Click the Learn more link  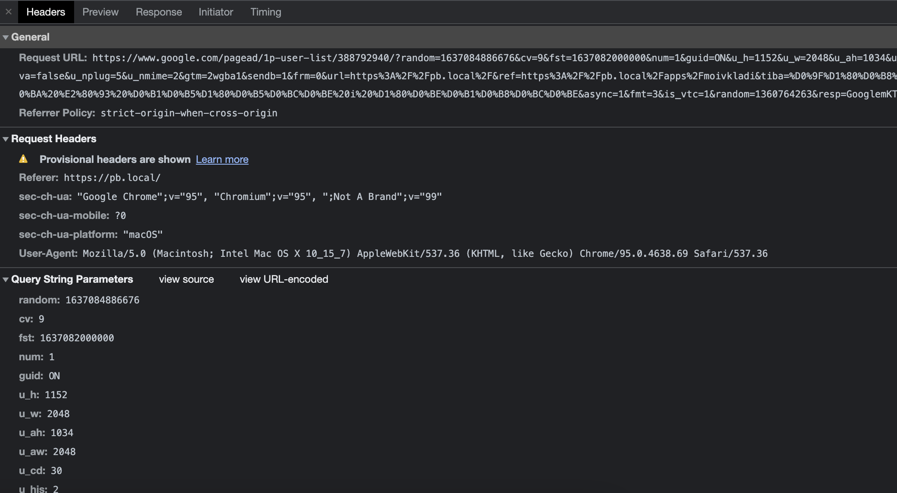tap(222, 159)
